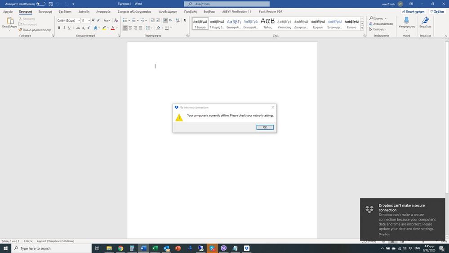Open the Αναφορές ribbon tab

pos(103,12)
